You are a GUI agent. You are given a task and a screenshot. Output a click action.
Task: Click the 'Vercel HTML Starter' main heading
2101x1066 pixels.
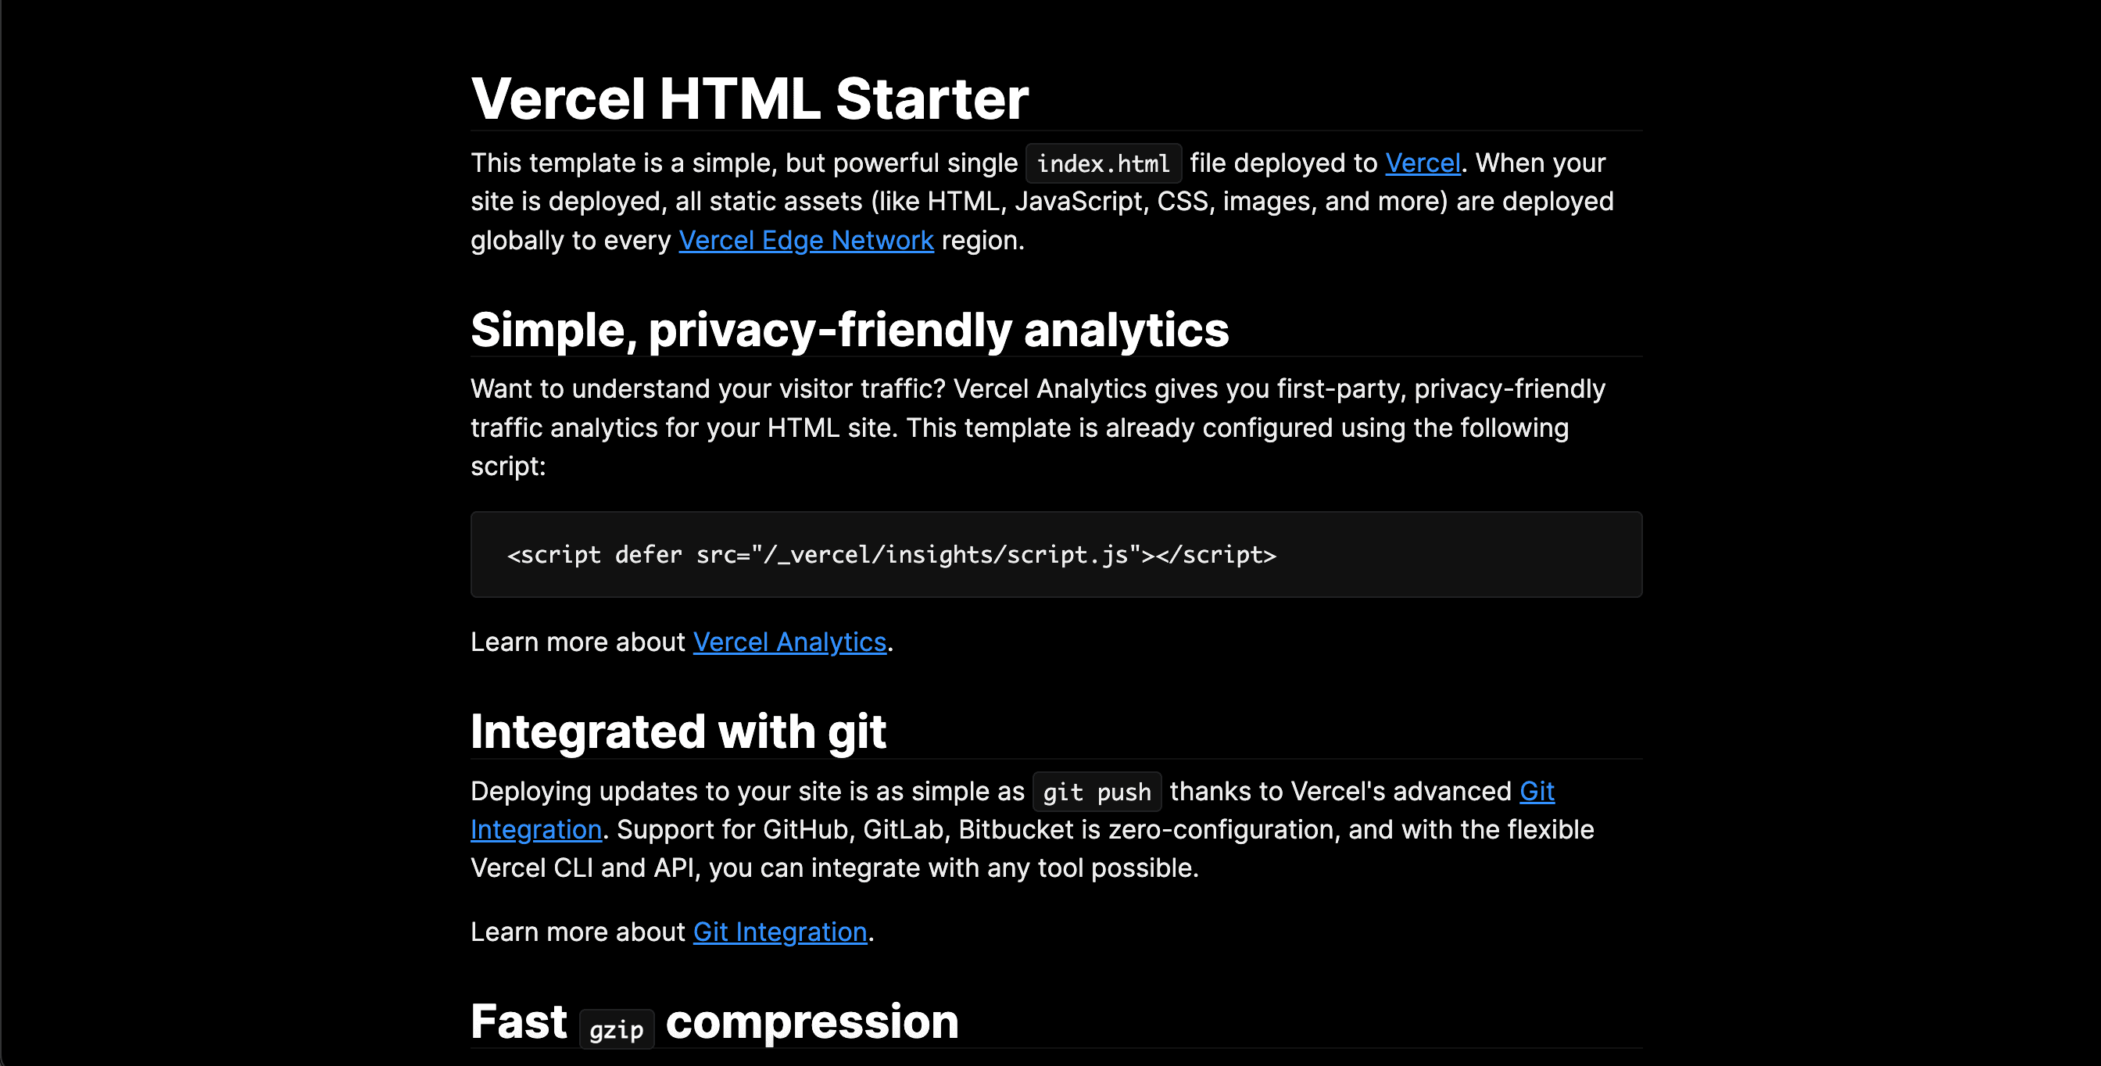[x=750, y=98]
